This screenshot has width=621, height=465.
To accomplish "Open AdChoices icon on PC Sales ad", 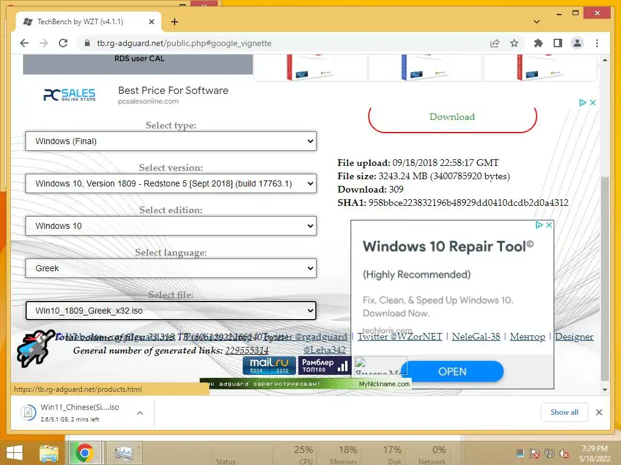I will pos(583,102).
